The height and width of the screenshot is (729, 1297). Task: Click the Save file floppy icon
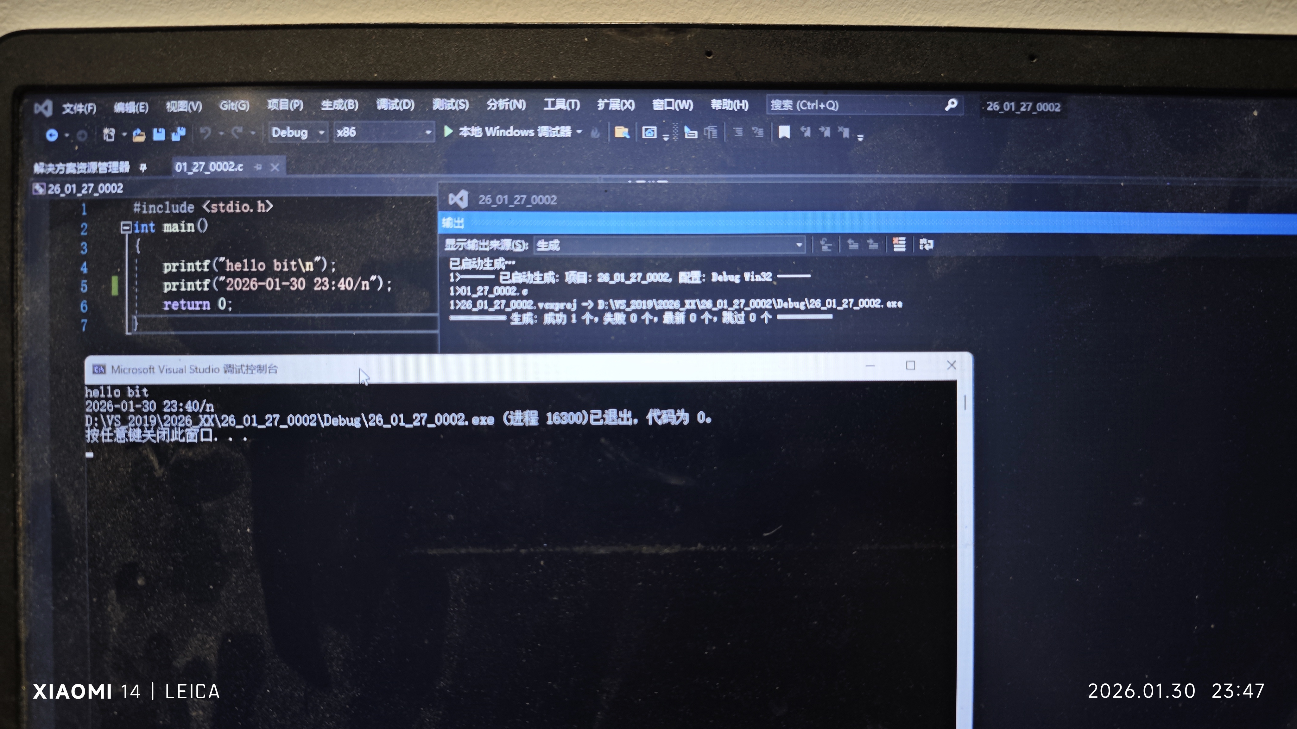(159, 134)
